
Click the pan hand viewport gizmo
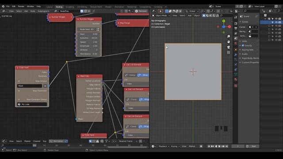229,42
